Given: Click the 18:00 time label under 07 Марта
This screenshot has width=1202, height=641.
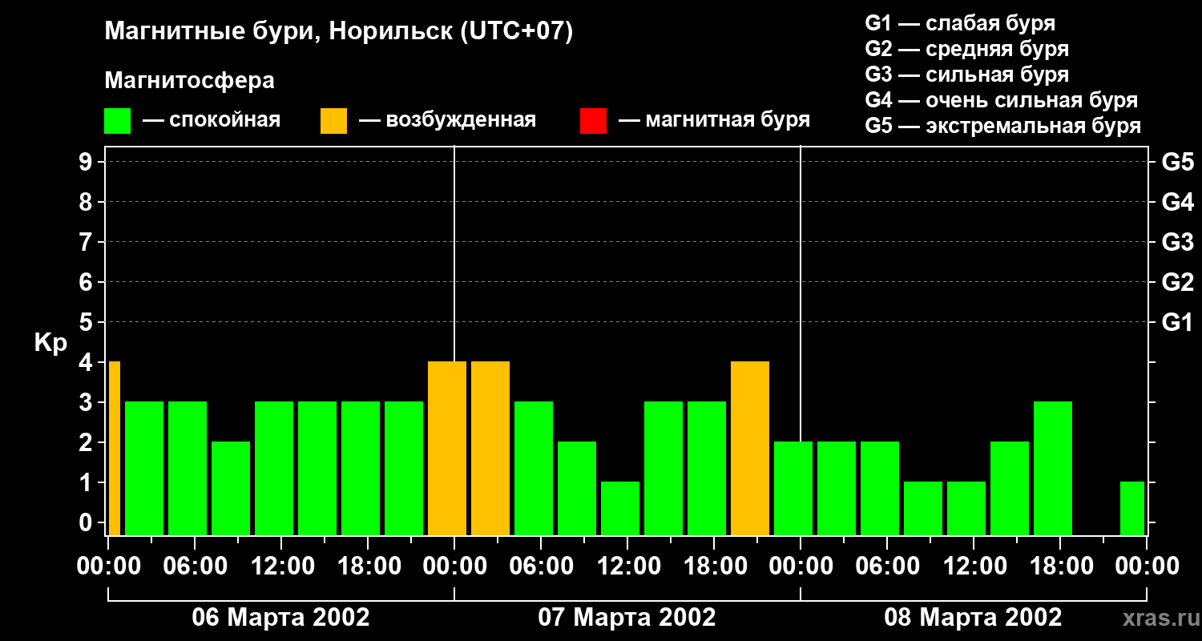Looking at the screenshot, I should 714,566.
